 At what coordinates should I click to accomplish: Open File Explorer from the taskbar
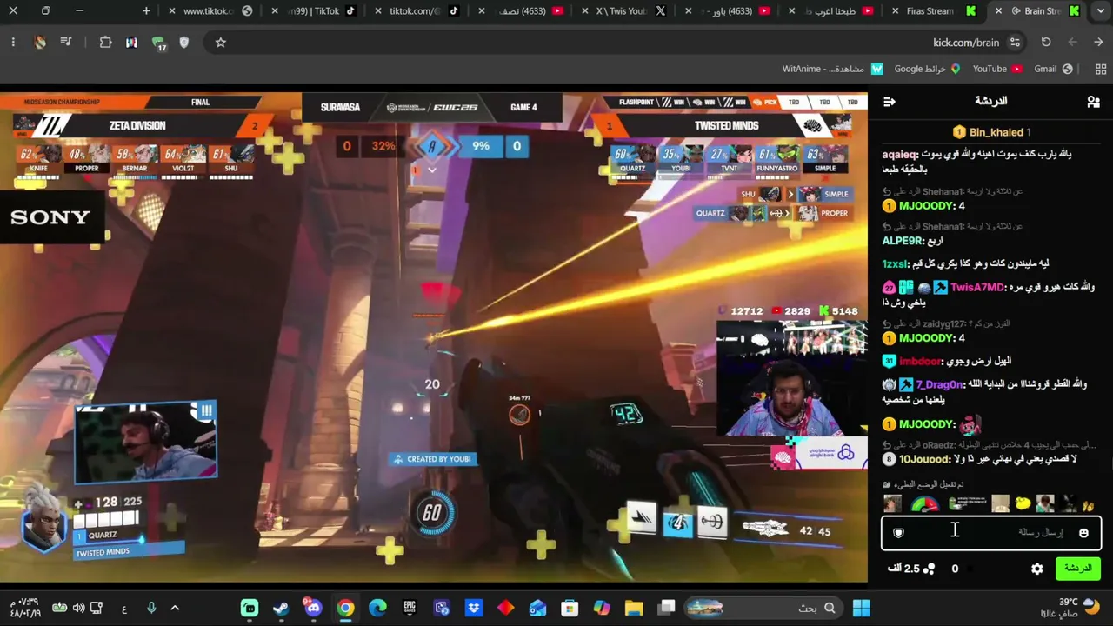[633, 608]
